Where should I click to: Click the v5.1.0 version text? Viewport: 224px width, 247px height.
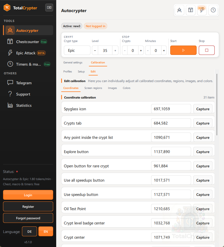(28, 242)
